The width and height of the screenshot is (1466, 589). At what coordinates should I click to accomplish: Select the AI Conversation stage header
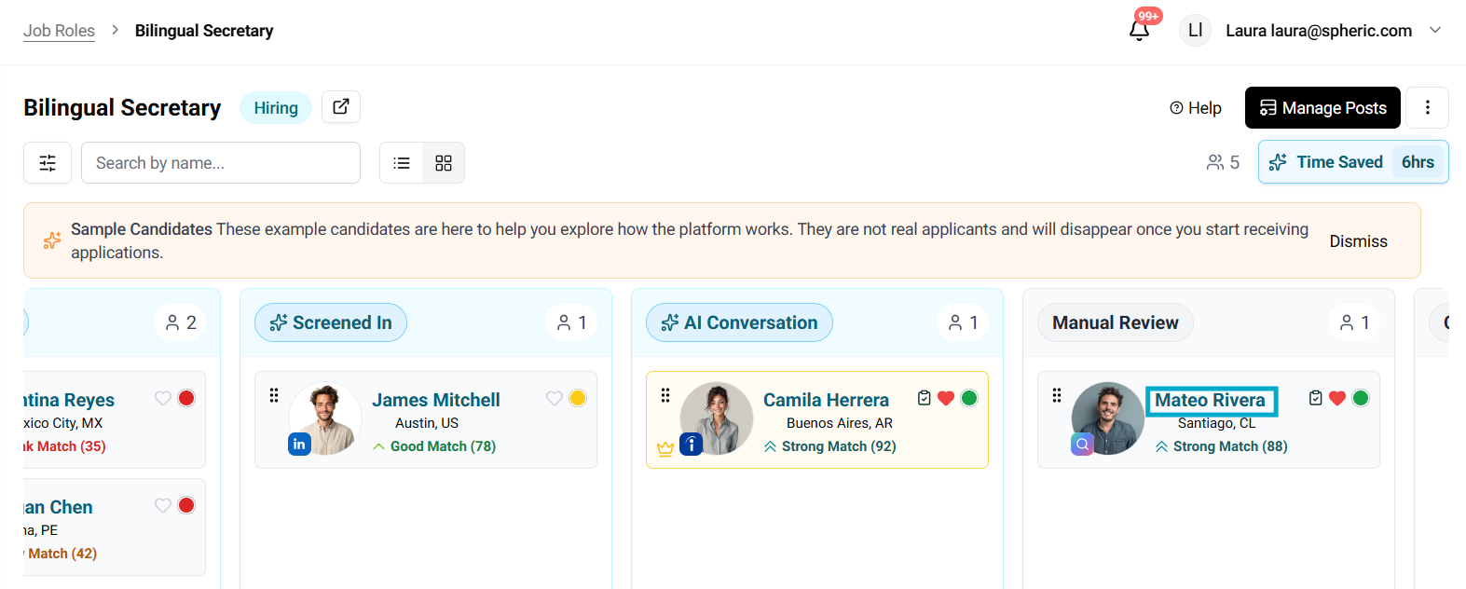click(739, 322)
